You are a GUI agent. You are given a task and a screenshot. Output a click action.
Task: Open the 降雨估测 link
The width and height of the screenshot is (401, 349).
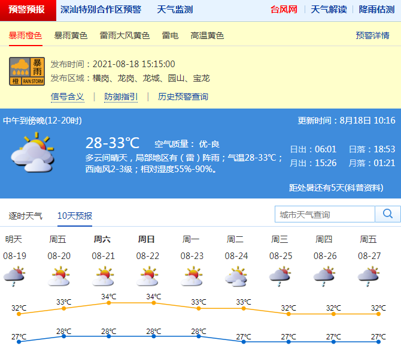[x=376, y=10]
